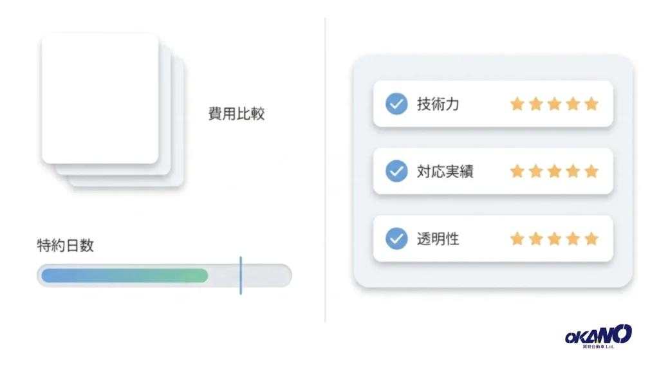Toggle the 技術力 blue checkmark
The width and height of the screenshot is (659, 368).
click(396, 104)
